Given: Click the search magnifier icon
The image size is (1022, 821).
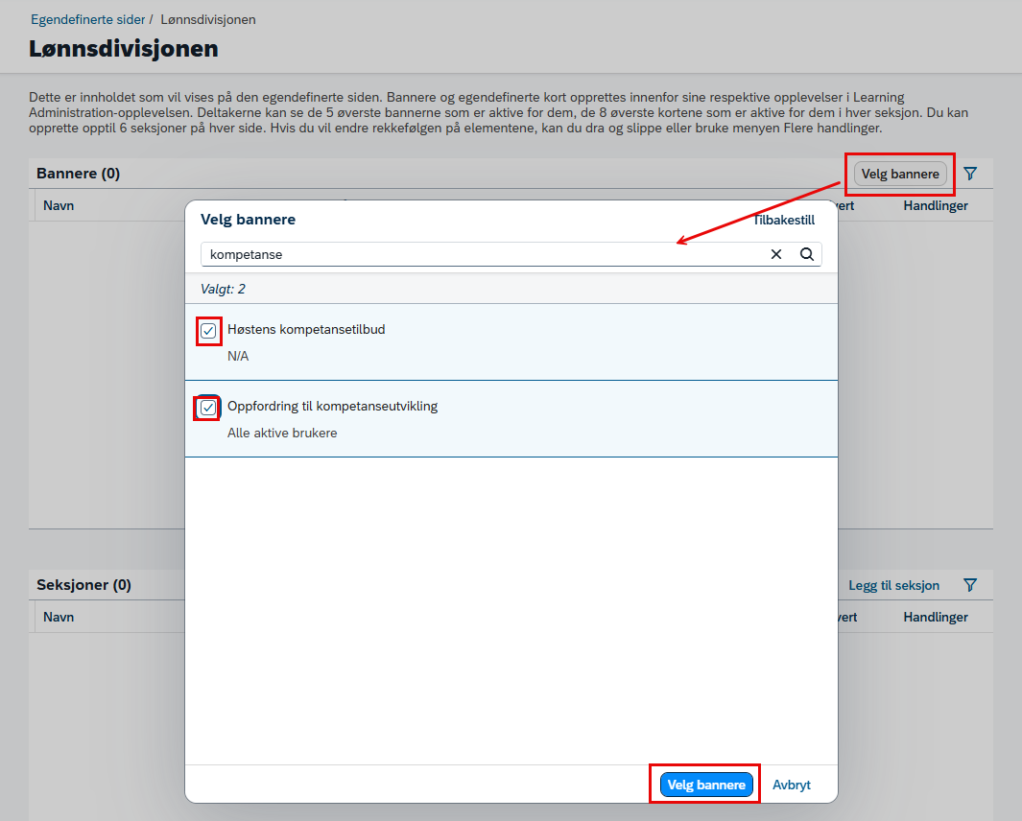Looking at the screenshot, I should coord(807,254).
